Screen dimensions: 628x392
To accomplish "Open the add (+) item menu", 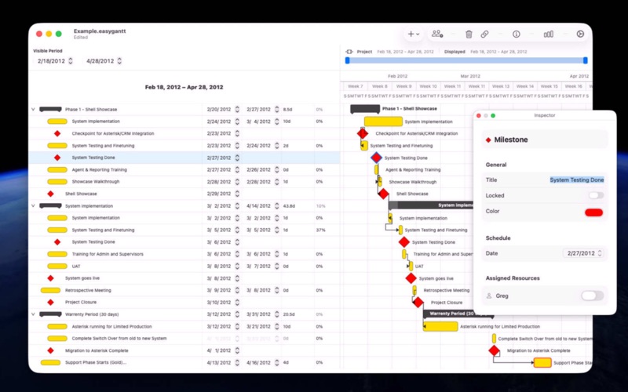I will [414, 34].
